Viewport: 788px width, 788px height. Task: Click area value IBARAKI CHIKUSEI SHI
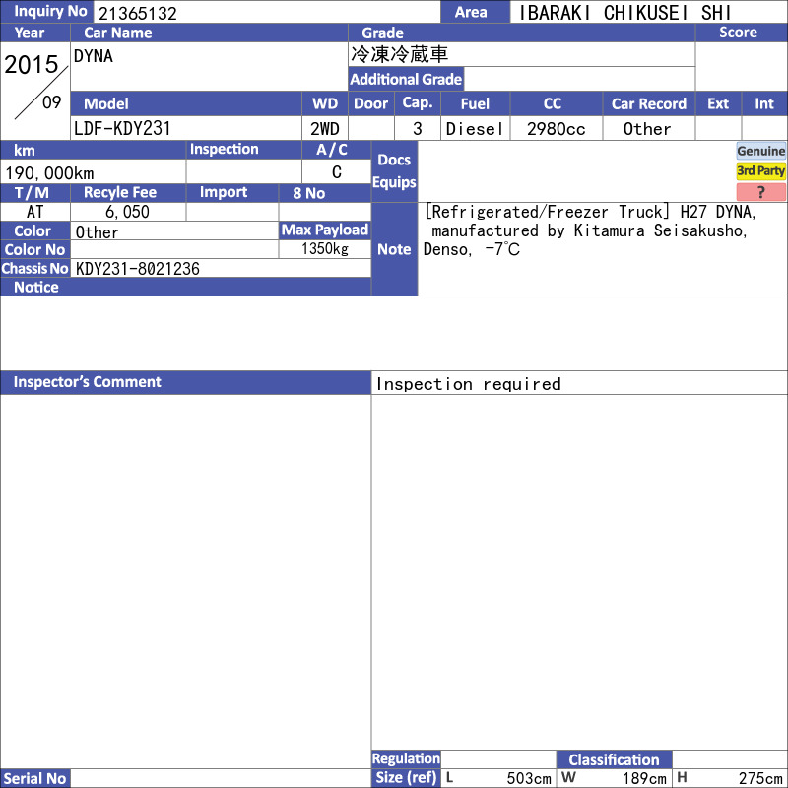pos(624,13)
